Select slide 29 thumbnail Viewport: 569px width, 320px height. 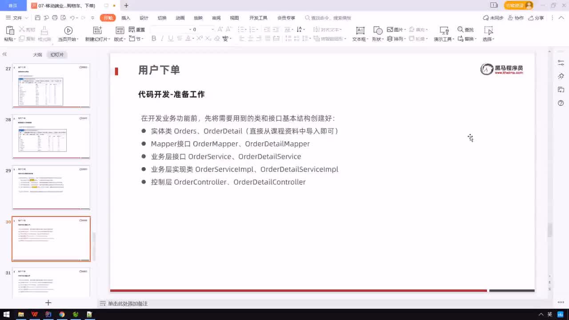[x=51, y=188]
